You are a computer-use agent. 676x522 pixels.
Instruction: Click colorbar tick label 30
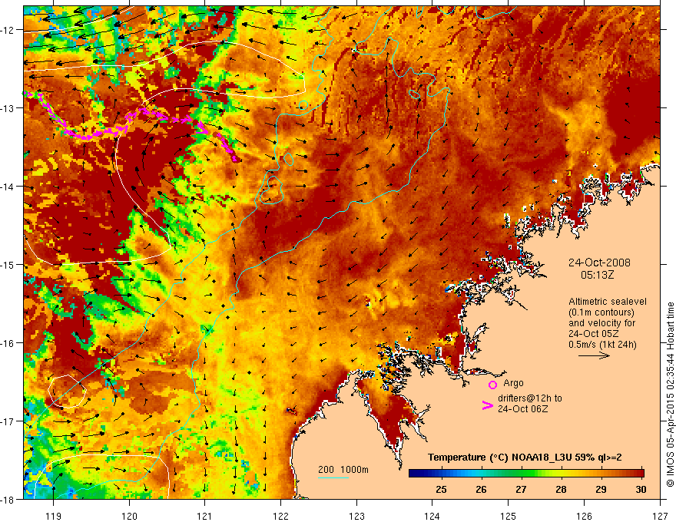pyautogui.click(x=641, y=489)
